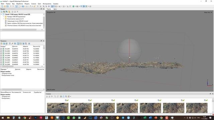This screenshot has height=120, width=214.
Task: Click the Workspace tree horizontal scrollbar
Action: click(19, 30)
